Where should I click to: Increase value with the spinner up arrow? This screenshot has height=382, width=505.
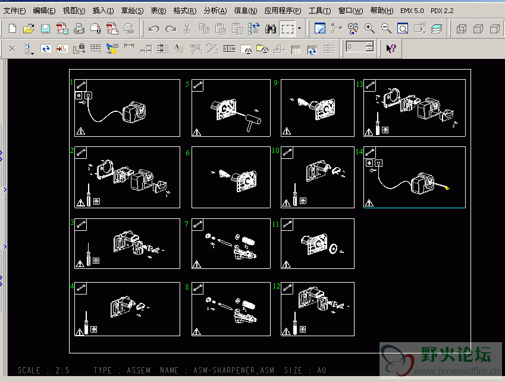coord(370,44)
